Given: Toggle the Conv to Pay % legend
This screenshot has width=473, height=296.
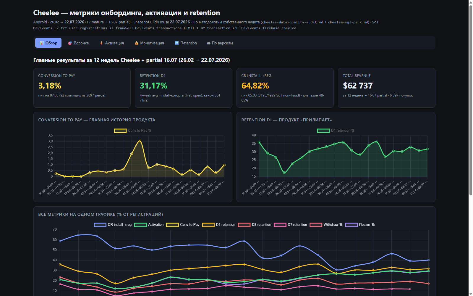Looking at the screenshot, I should 133,131.
